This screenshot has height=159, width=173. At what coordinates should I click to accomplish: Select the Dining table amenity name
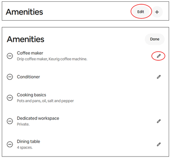29,141
